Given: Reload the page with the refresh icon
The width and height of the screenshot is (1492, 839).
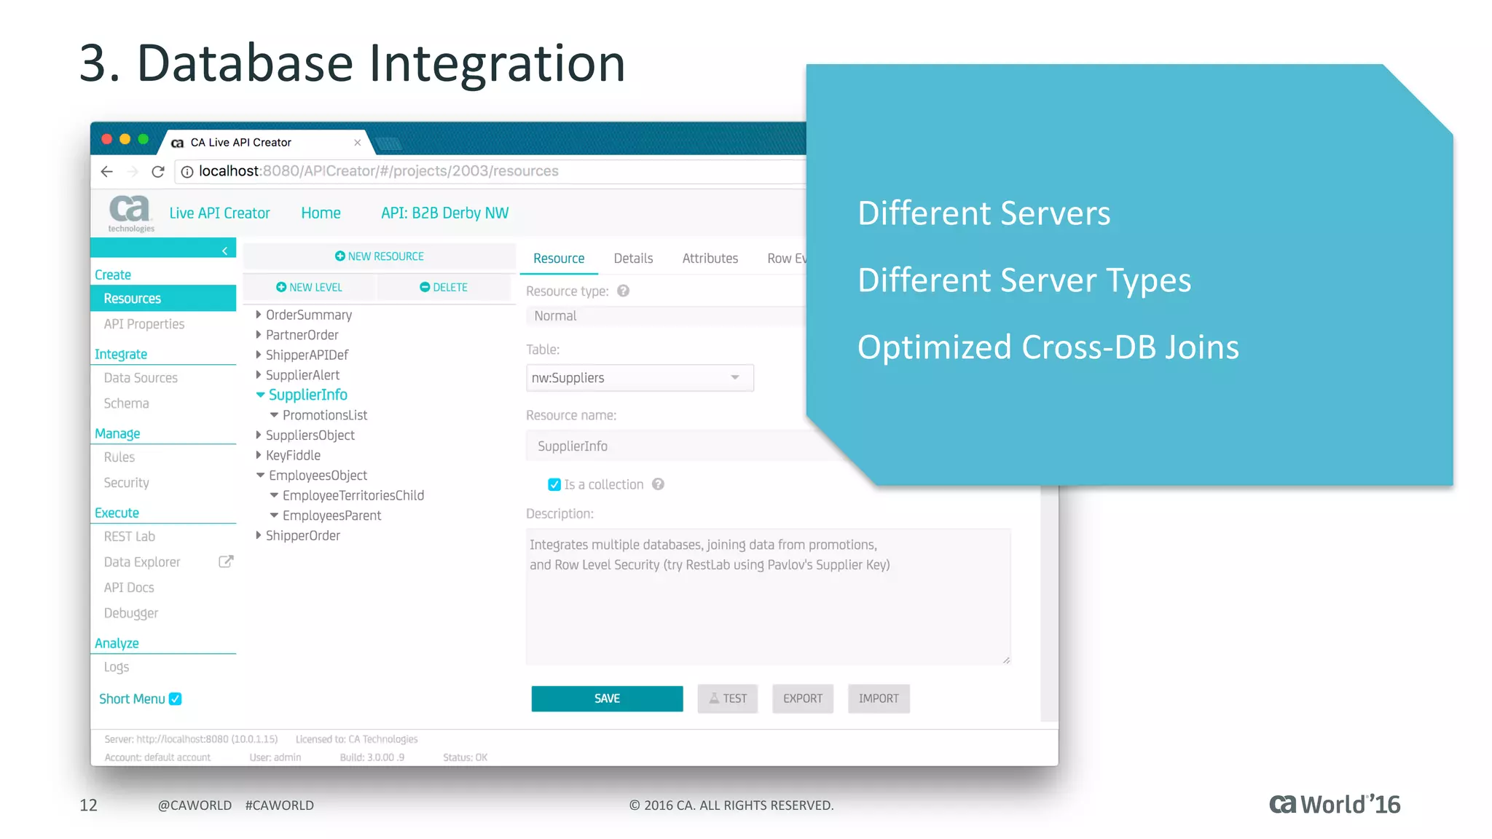Looking at the screenshot, I should pyautogui.click(x=158, y=171).
